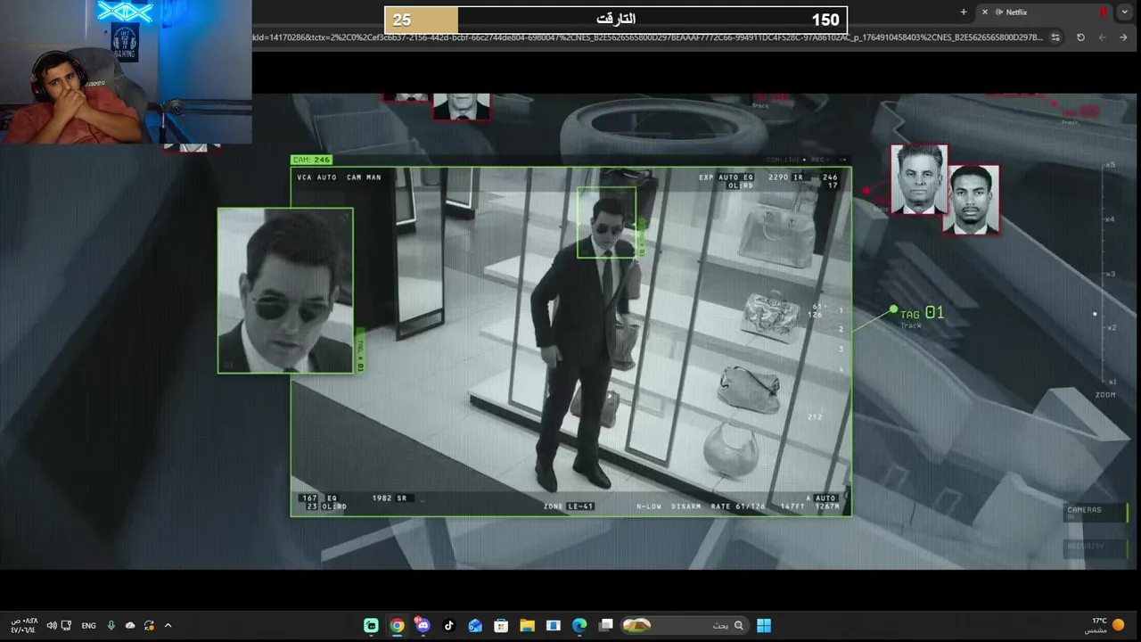
Task: Open the Windows Start menu
Action: point(764,625)
